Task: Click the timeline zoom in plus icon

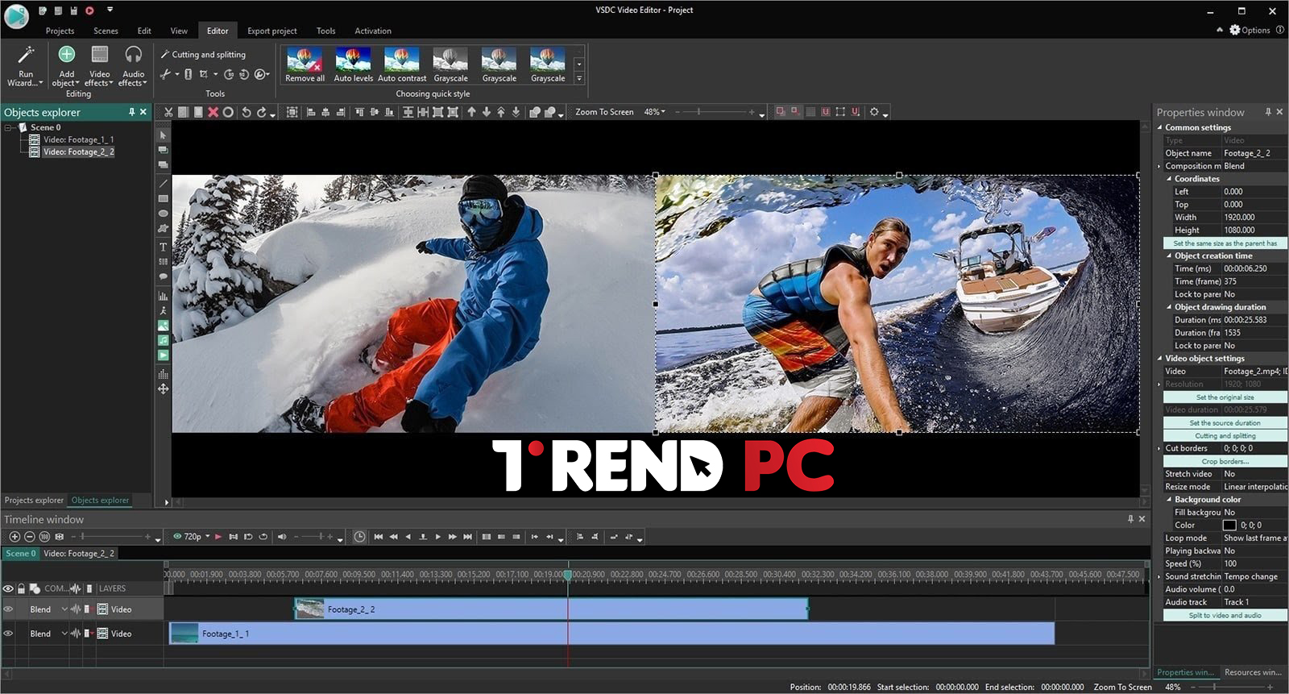Action: pos(15,537)
